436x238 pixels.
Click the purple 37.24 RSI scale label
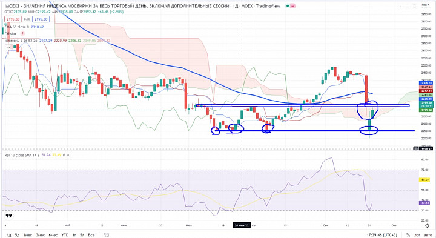pos(425,203)
